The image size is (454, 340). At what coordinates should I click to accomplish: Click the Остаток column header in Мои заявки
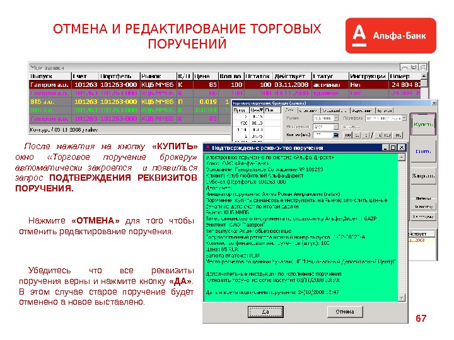[258, 76]
